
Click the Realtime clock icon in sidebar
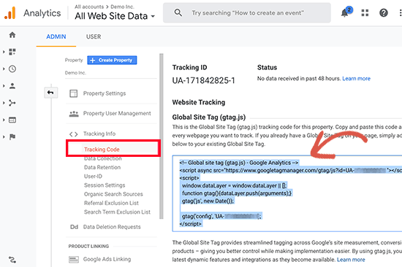click(12, 69)
